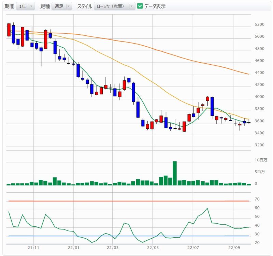Viewport: 273px width, 256px height.
Task: Click the 22/09 date label on the x-axis
Action: [233, 248]
